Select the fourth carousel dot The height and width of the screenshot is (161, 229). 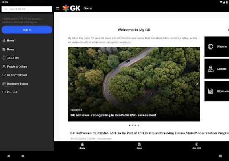click(x=138, y=125)
